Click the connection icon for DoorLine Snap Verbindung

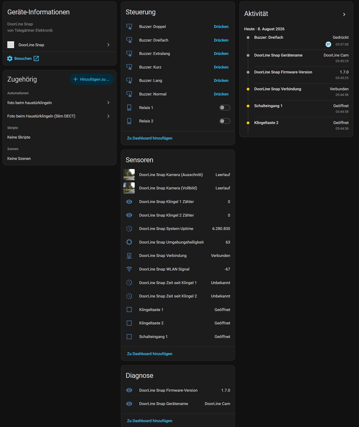(x=129, y=256)
